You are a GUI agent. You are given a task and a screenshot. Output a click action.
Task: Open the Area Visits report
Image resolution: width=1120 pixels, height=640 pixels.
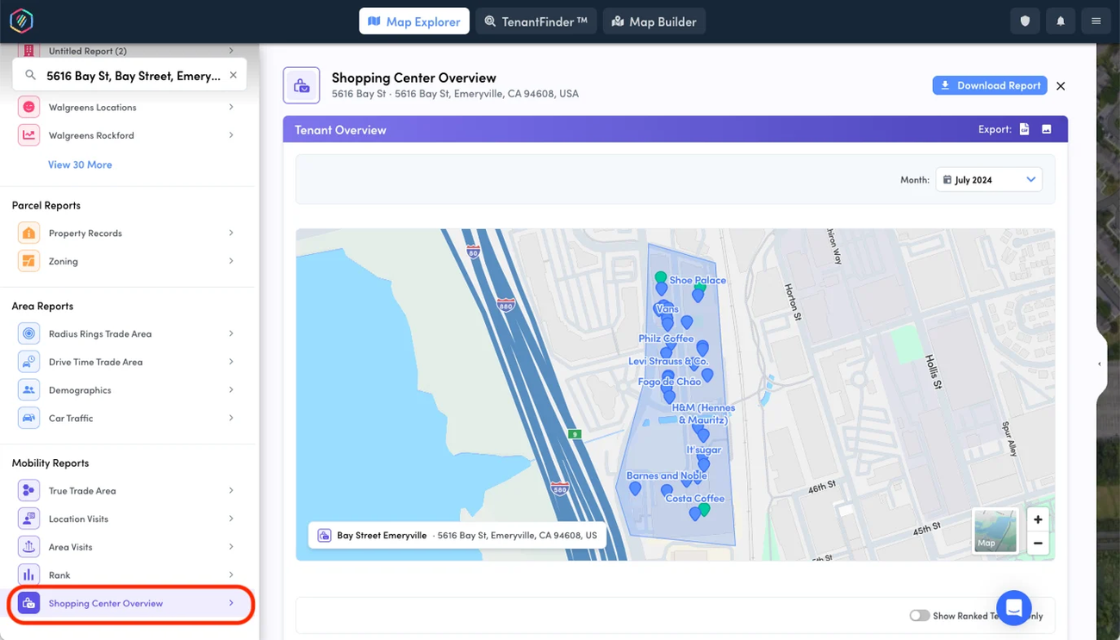click(127, 547)
